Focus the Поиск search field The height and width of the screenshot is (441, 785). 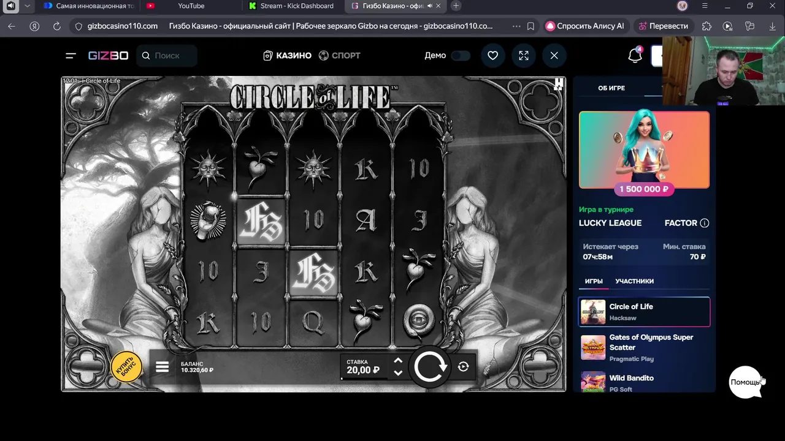click(167, 56)
